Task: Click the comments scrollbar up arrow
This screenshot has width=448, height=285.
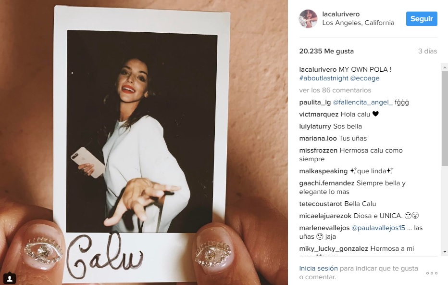Action: (445, 67)
